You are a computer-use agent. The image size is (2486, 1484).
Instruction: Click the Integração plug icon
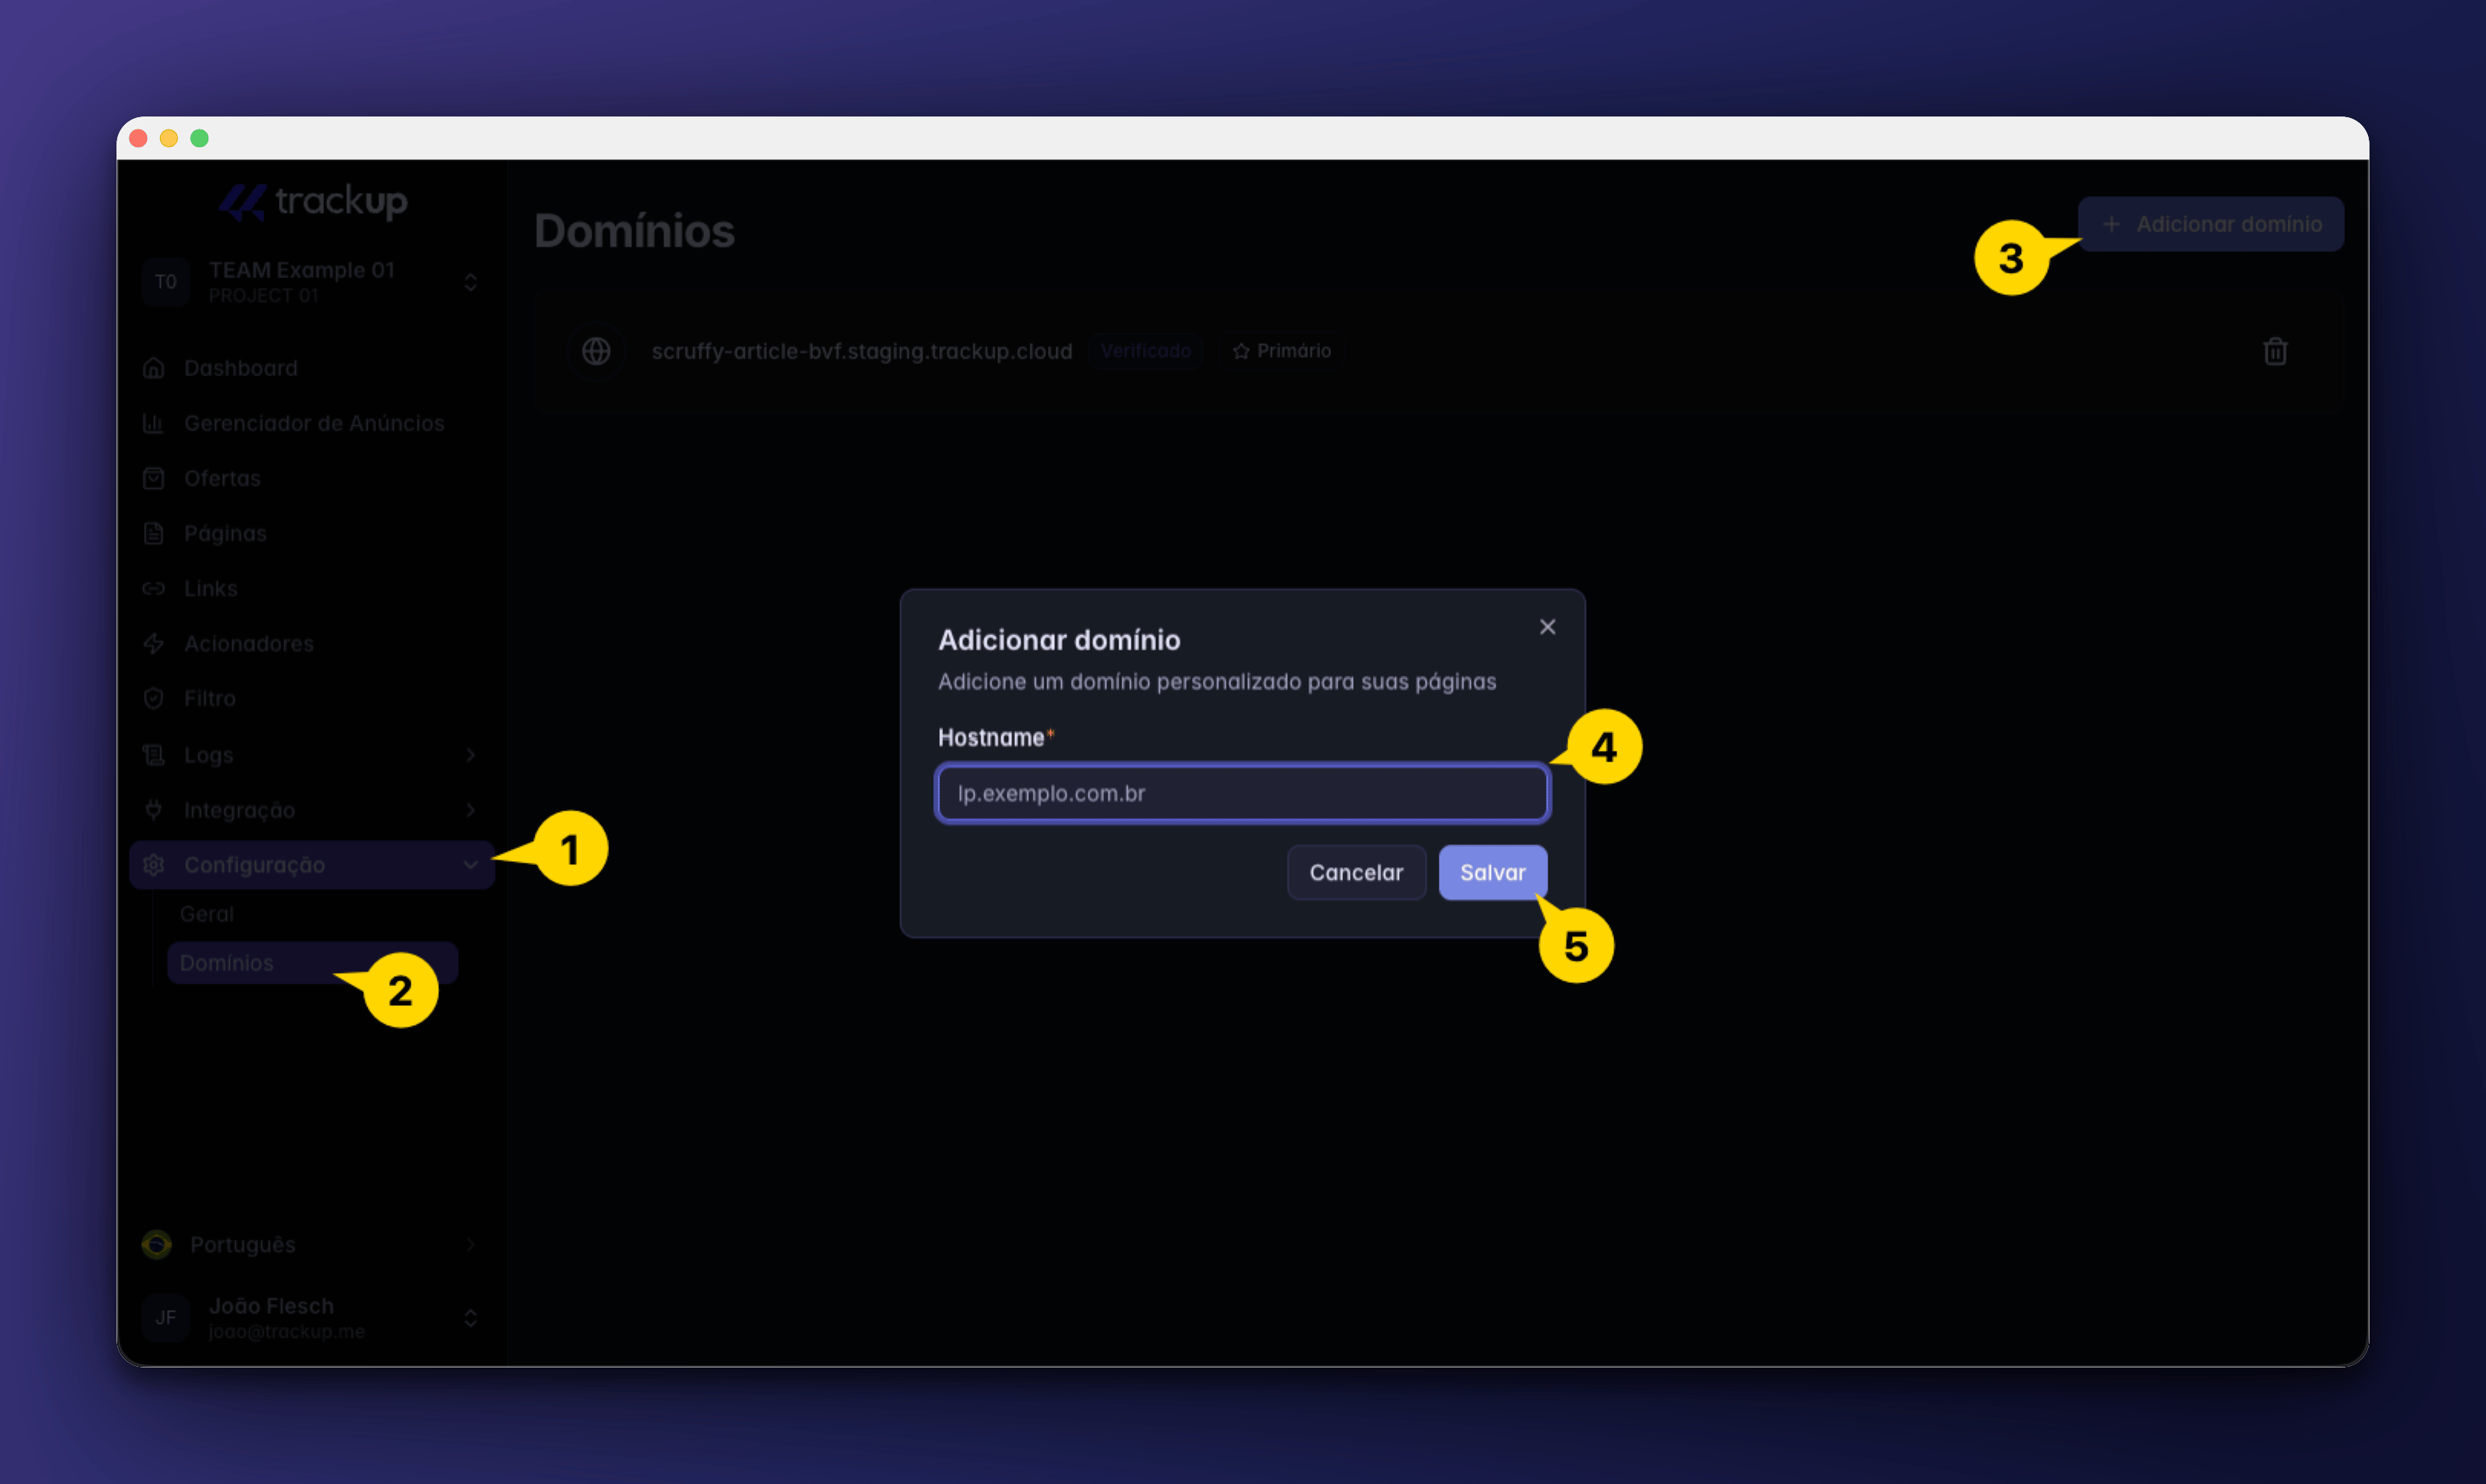[153, 810]
